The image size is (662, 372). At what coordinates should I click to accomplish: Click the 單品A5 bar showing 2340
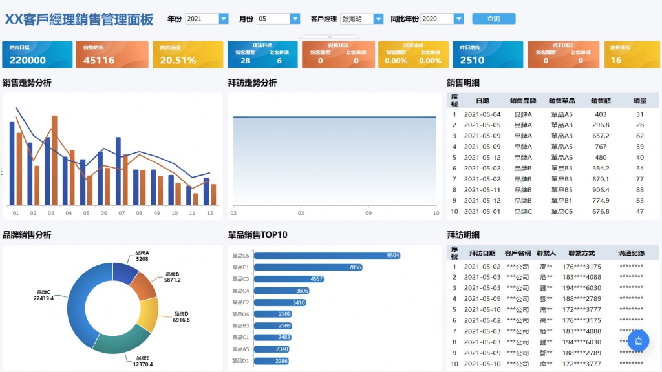(x=272, y=349)
